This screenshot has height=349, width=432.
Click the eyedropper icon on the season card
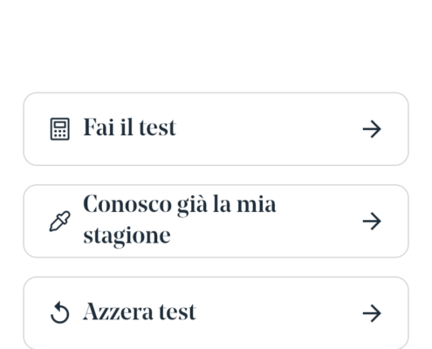(x=60, y=222)
